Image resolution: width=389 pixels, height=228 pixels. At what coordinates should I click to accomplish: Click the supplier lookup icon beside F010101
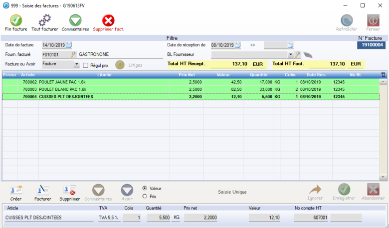click(x=73, y=54)
